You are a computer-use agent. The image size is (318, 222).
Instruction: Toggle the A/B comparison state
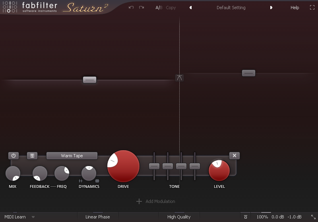(x=159, y=8)
